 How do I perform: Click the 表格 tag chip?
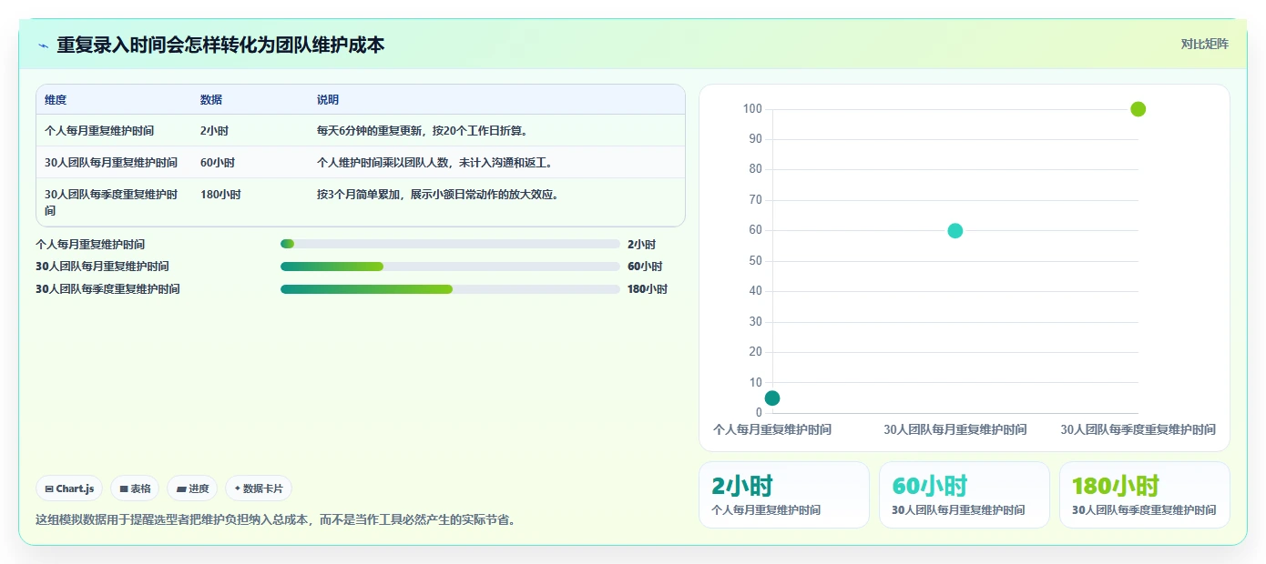click(x=135, y=488)
